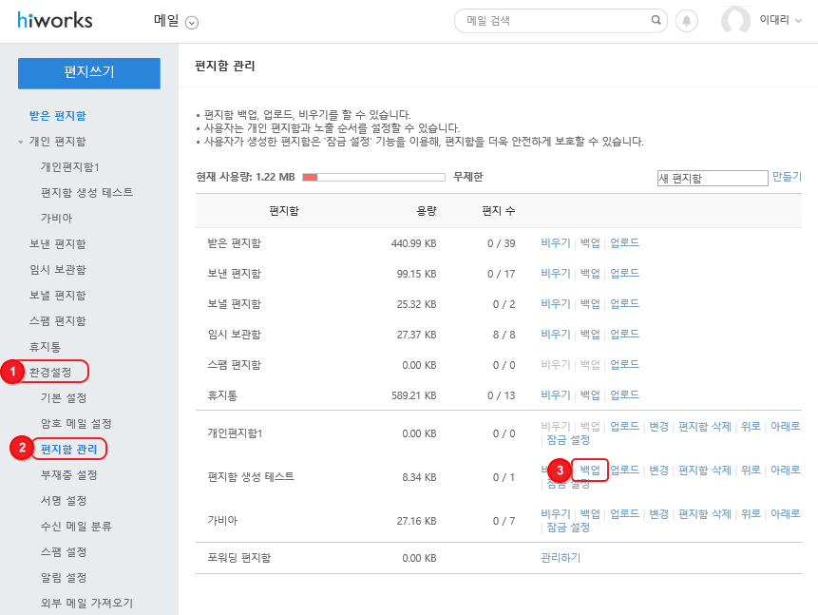Open 휴지통 folder in the sidebar
Viewport: 818px width, 615px height.
point(45,347)
